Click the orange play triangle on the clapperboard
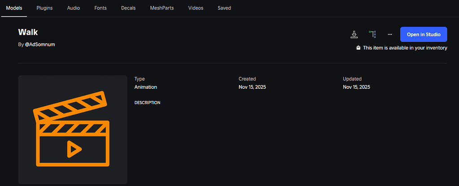 point(72,149)
